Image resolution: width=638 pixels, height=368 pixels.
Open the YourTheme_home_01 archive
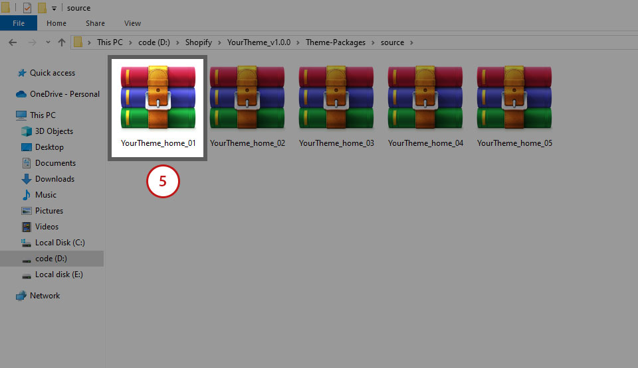point(158,98)
